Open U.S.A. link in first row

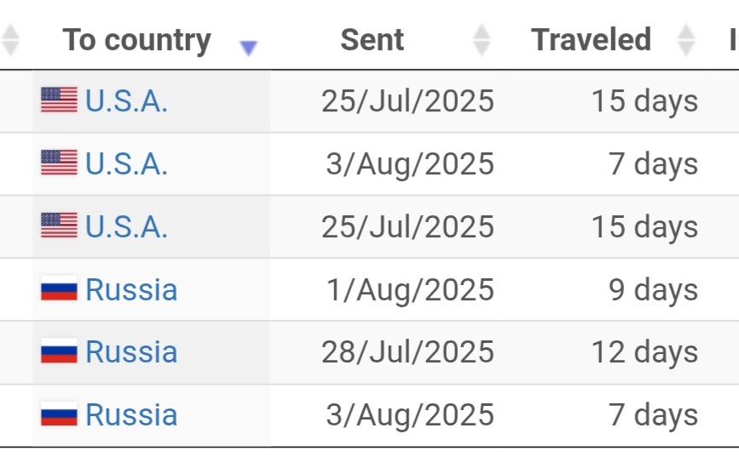pyautogui.click(x=126, y=100)
